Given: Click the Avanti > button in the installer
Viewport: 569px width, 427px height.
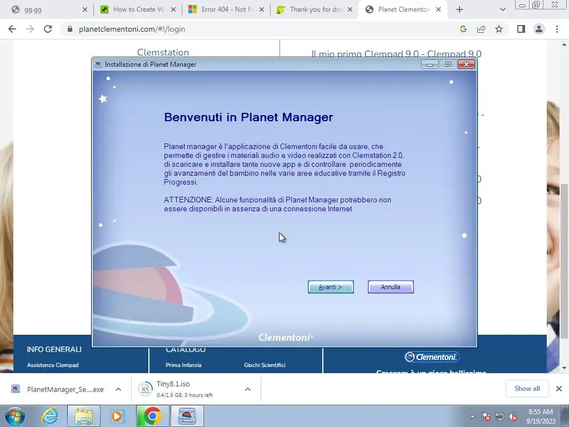Looking at the screenshot, I should [x=331, y=287].
